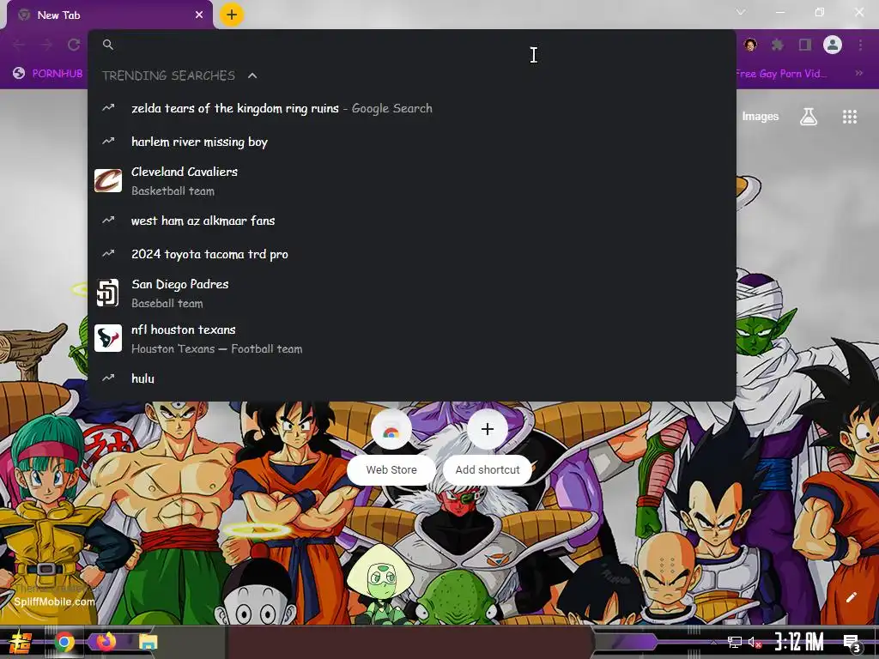Open the notification center icon
This screenshot has width=879, height=659.
(852, 644)
